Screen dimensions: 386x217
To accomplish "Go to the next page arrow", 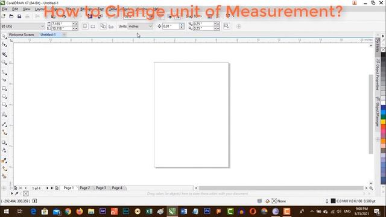I will click(x=47, y=188).
